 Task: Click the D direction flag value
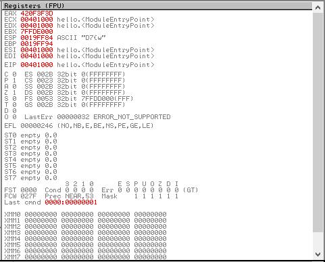(14, 111)
